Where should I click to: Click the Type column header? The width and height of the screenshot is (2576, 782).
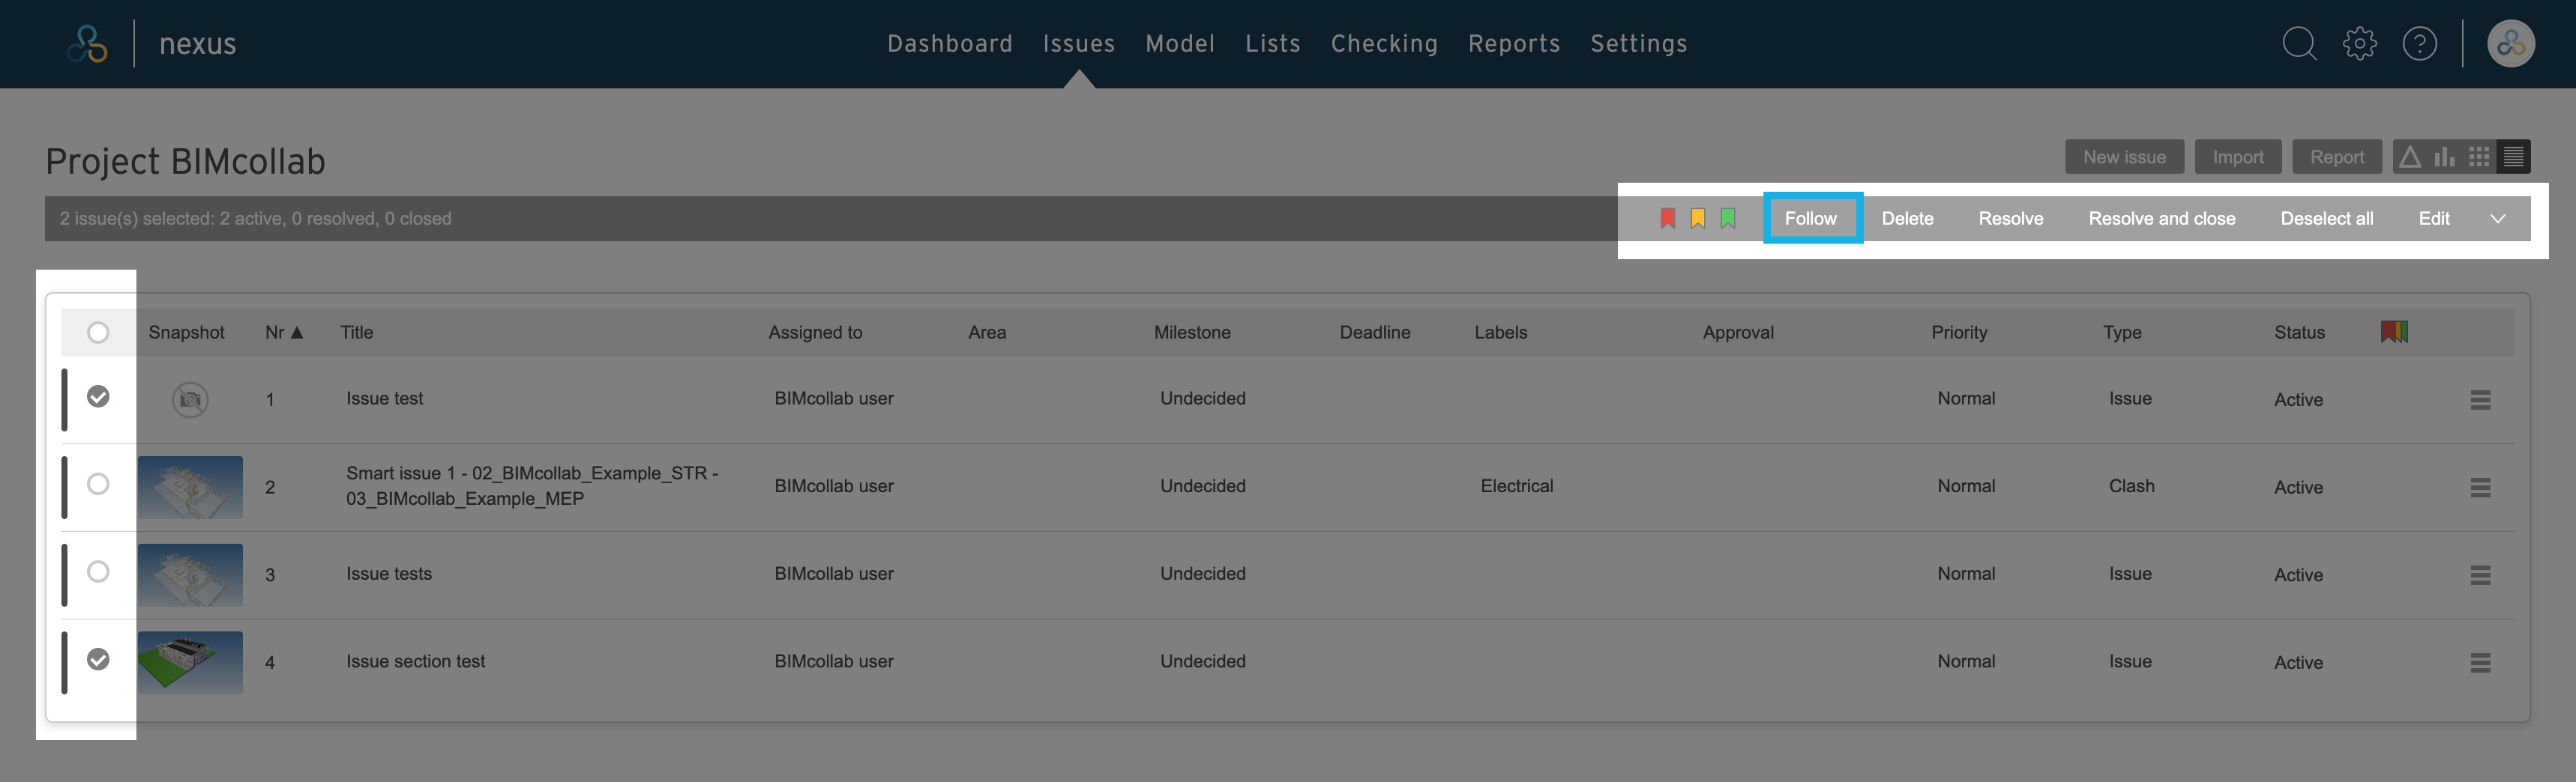(x=2122, y=333)
